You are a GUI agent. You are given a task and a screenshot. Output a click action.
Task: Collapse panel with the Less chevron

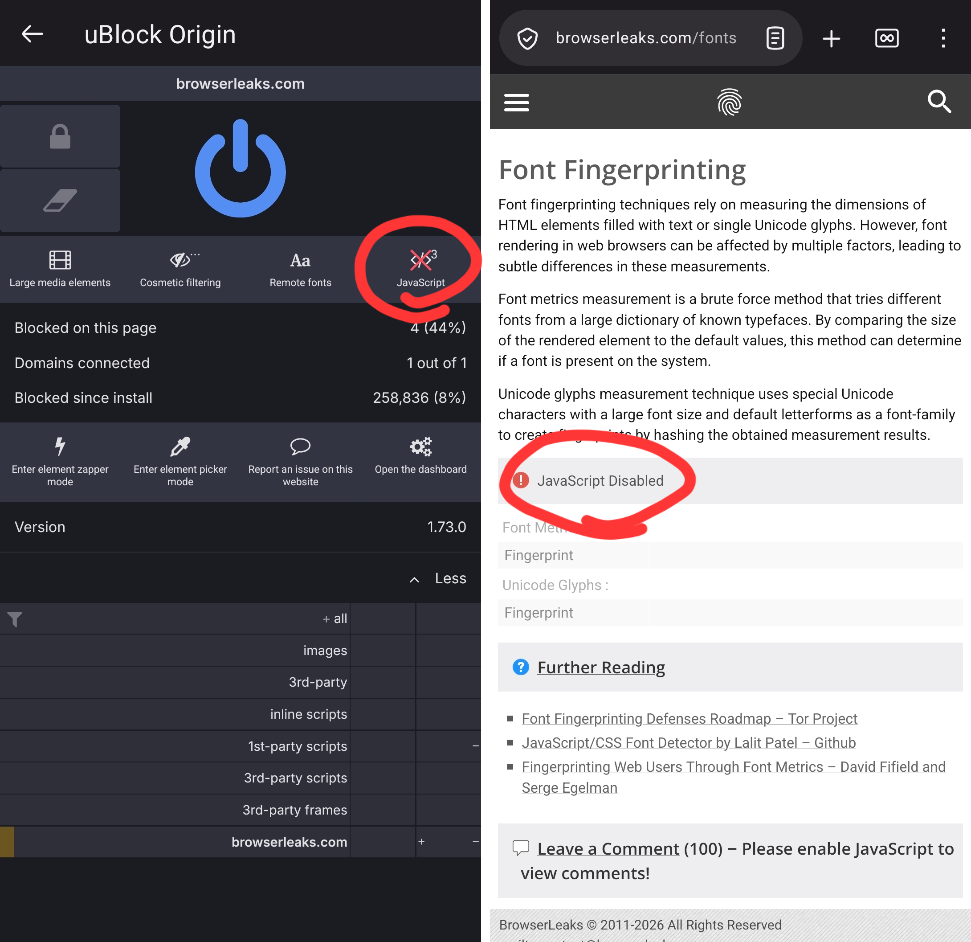[x=438, y=578]
